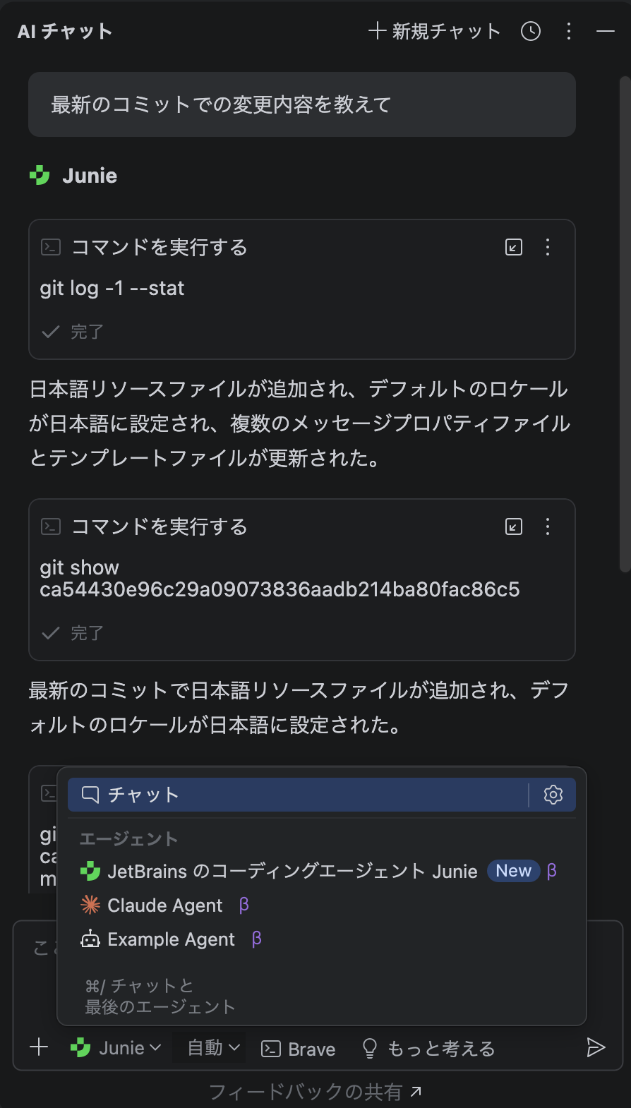The image size is (631, 1108).
Task: Open more options for git show block
Action: point(548,526)
